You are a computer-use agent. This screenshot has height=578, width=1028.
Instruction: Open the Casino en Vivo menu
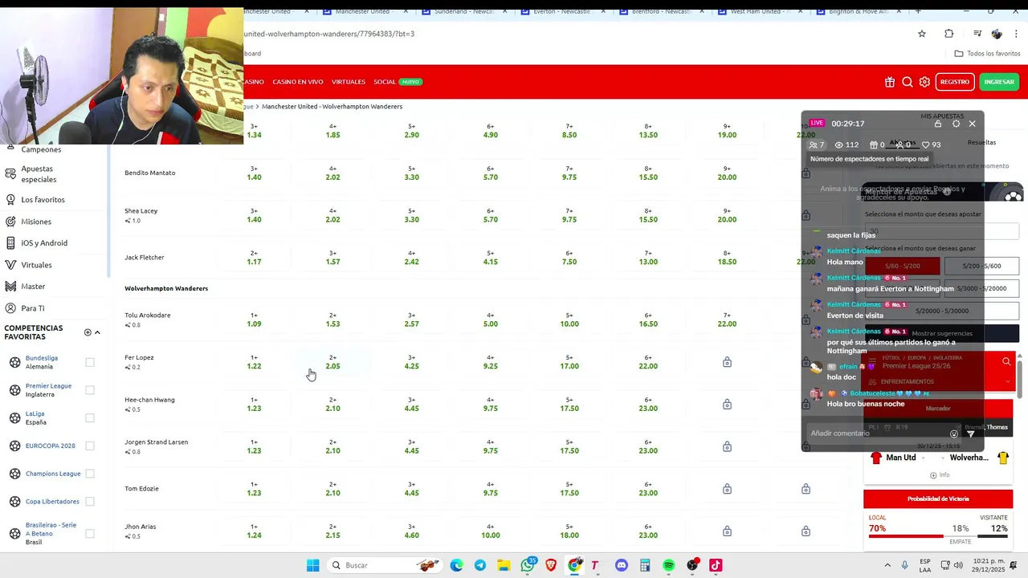298,82
